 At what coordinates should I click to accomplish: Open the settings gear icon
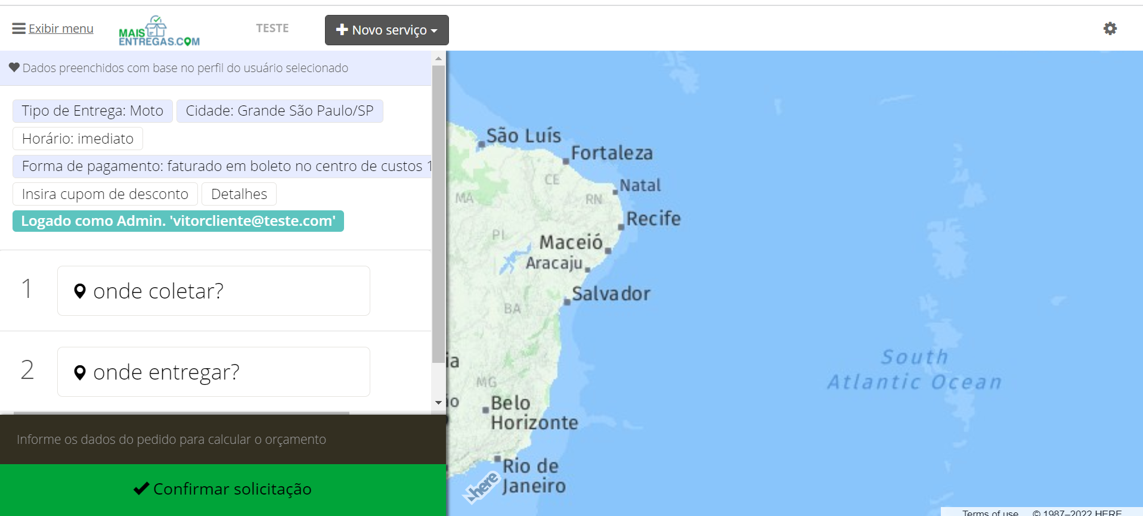click(1110, 29)
